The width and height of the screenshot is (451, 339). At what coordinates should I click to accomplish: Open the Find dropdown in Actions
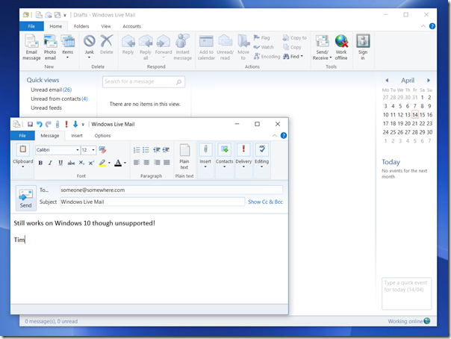(293, 57)
